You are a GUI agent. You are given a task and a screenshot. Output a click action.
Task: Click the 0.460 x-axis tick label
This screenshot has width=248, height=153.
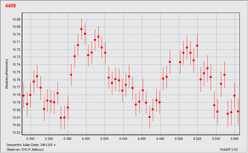142,139
